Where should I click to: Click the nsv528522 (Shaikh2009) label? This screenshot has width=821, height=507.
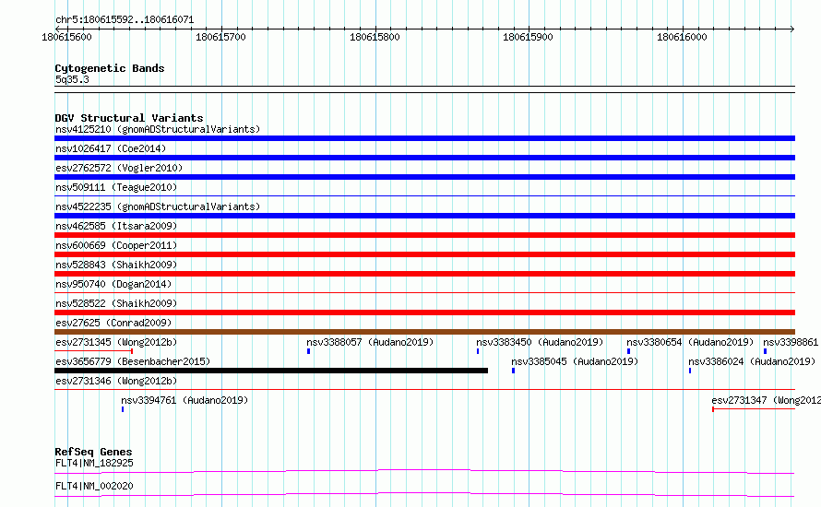(116, 303)
